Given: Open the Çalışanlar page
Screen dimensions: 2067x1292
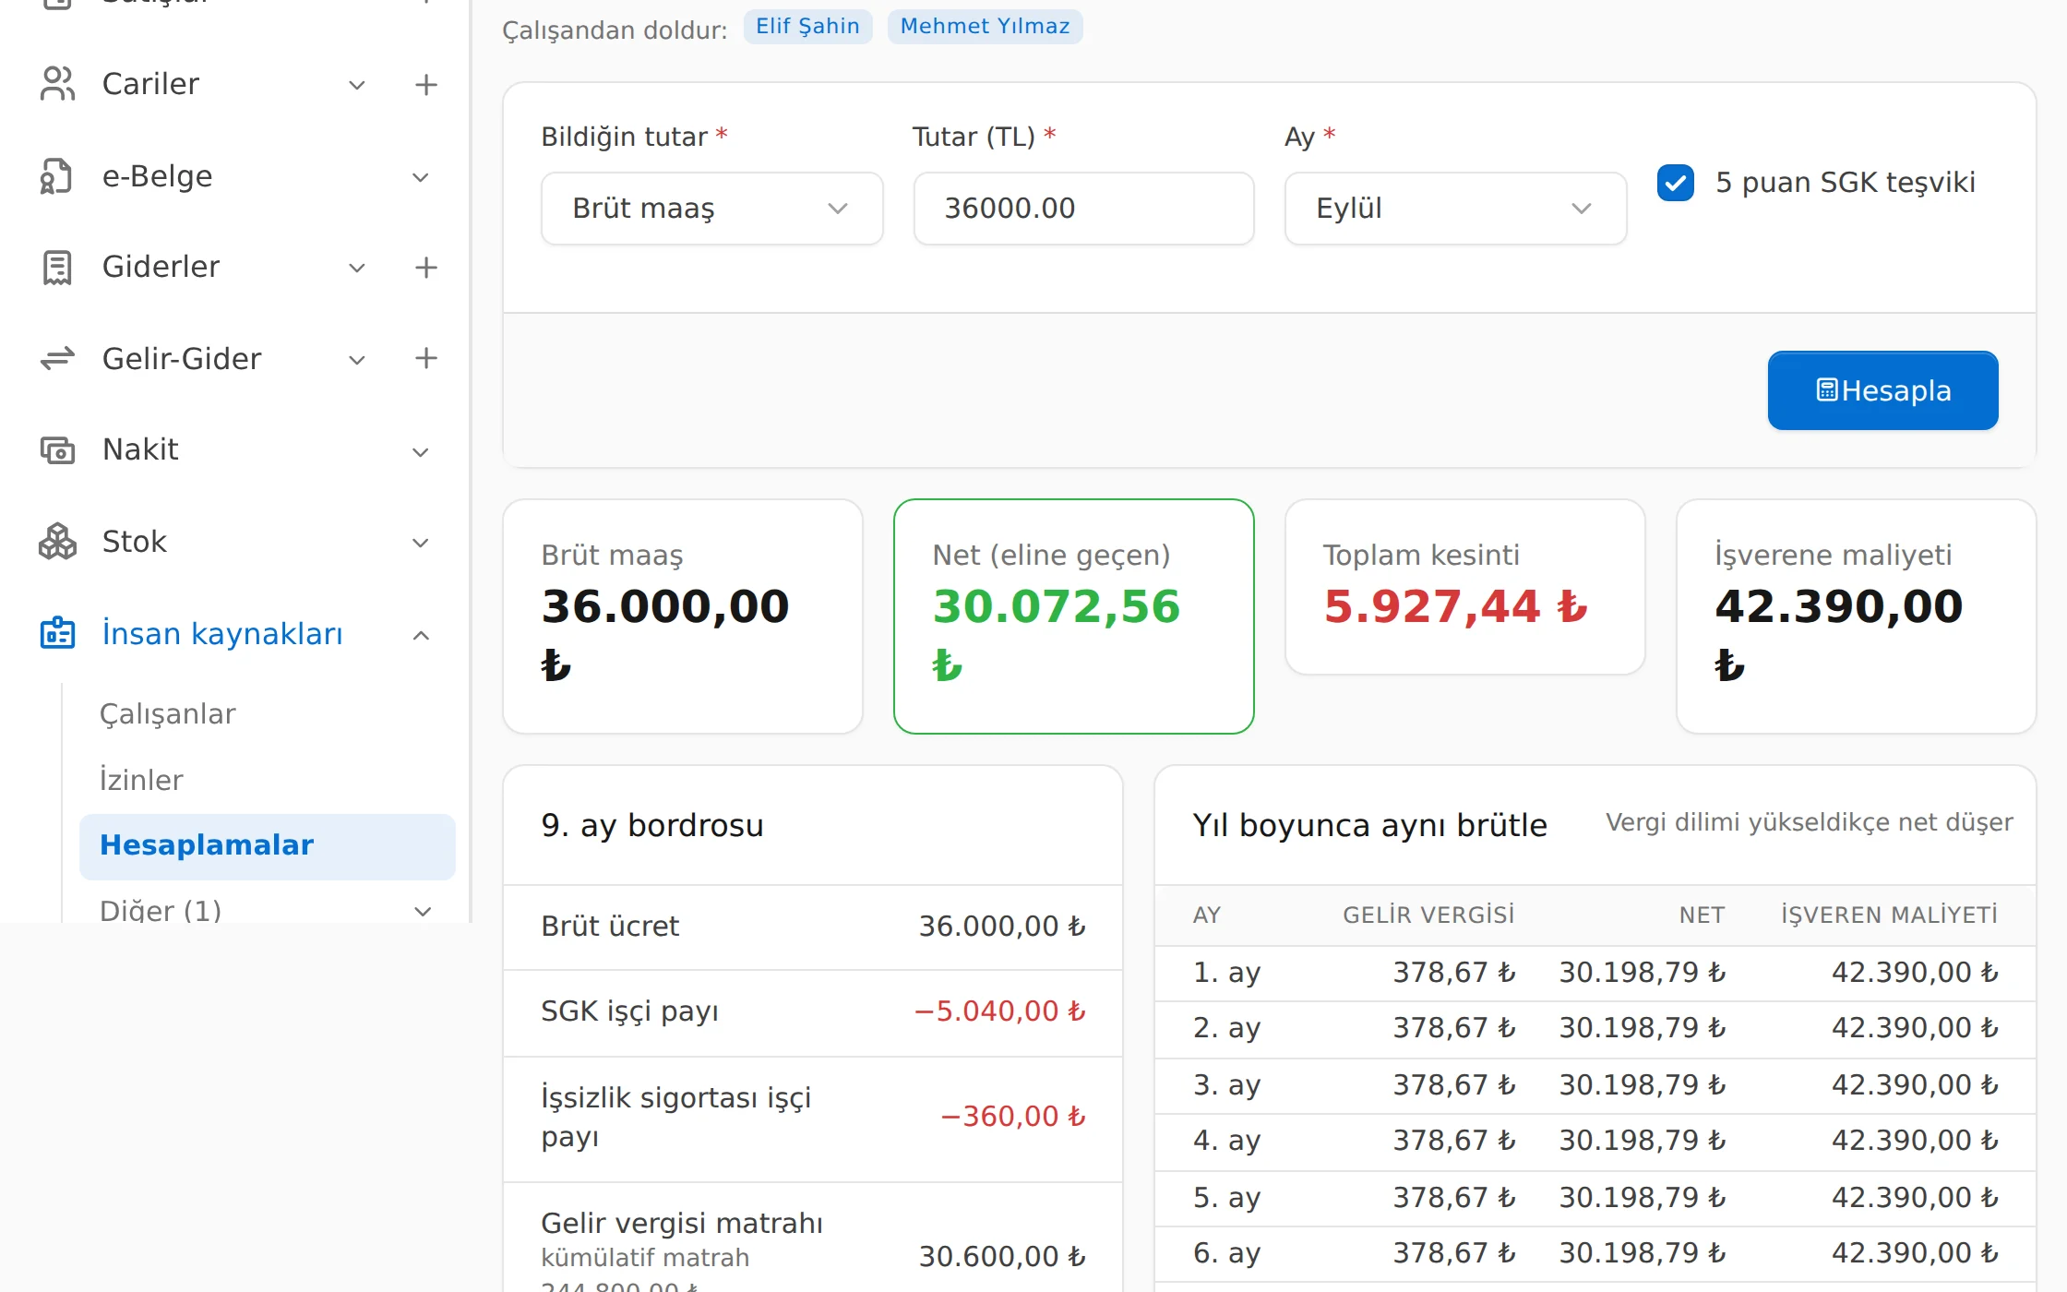Looking at the screenshot, I should click(x=168, y=714).
